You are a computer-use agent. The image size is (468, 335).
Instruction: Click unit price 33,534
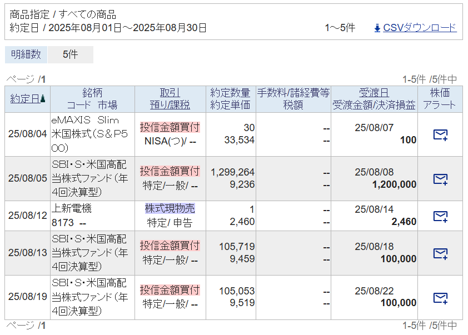point(240,140)
